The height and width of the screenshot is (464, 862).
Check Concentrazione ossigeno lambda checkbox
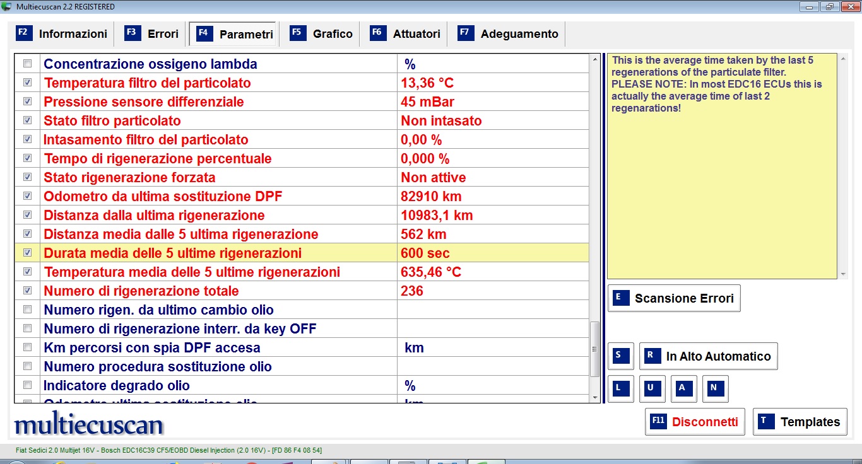pyautogui.click(x=27, y=64)
